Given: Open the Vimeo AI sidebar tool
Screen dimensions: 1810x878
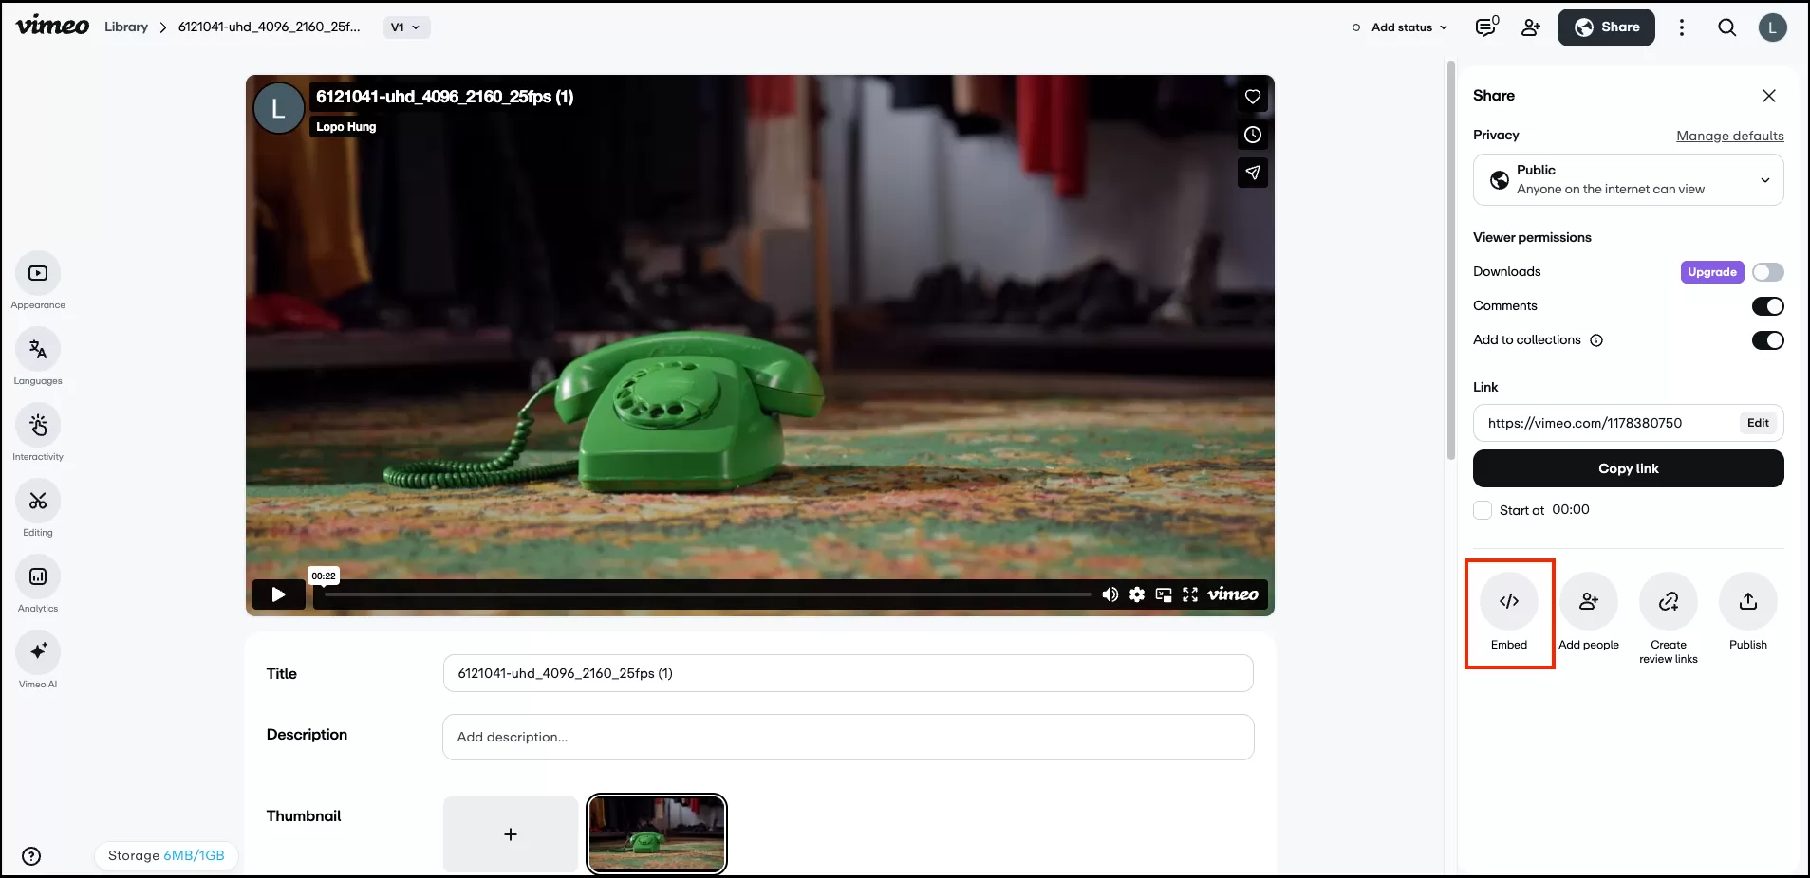Looking at the screenshot, I should (x=38, y=652).
